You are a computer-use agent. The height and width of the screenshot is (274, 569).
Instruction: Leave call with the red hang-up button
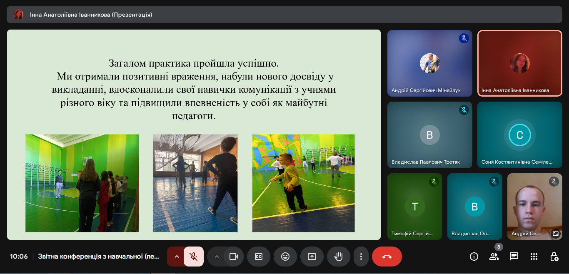click(387, 257)
